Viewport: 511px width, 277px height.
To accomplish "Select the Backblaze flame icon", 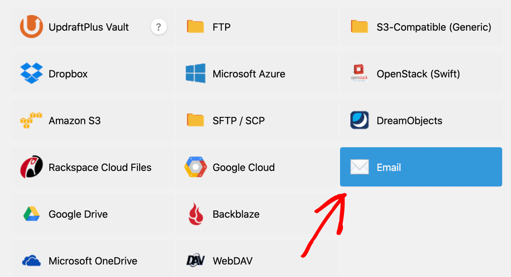I will click(195, 214).
